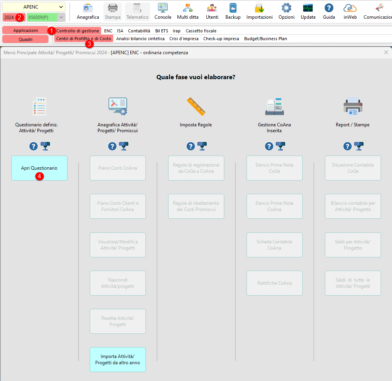392x381 pixels.
Task: Click the Stampa printer icon
Action: tap(112, 11)
